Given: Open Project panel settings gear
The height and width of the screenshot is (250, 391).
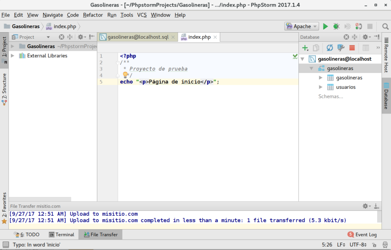Looking at the screenshot, I should click(x=81, y=37).
